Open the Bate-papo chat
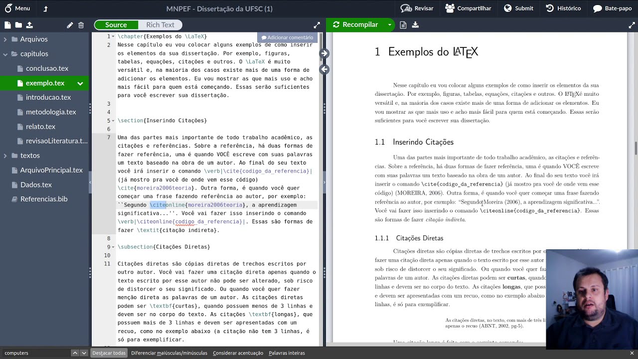Screen dimensions: 638x359 click(612, 8)
